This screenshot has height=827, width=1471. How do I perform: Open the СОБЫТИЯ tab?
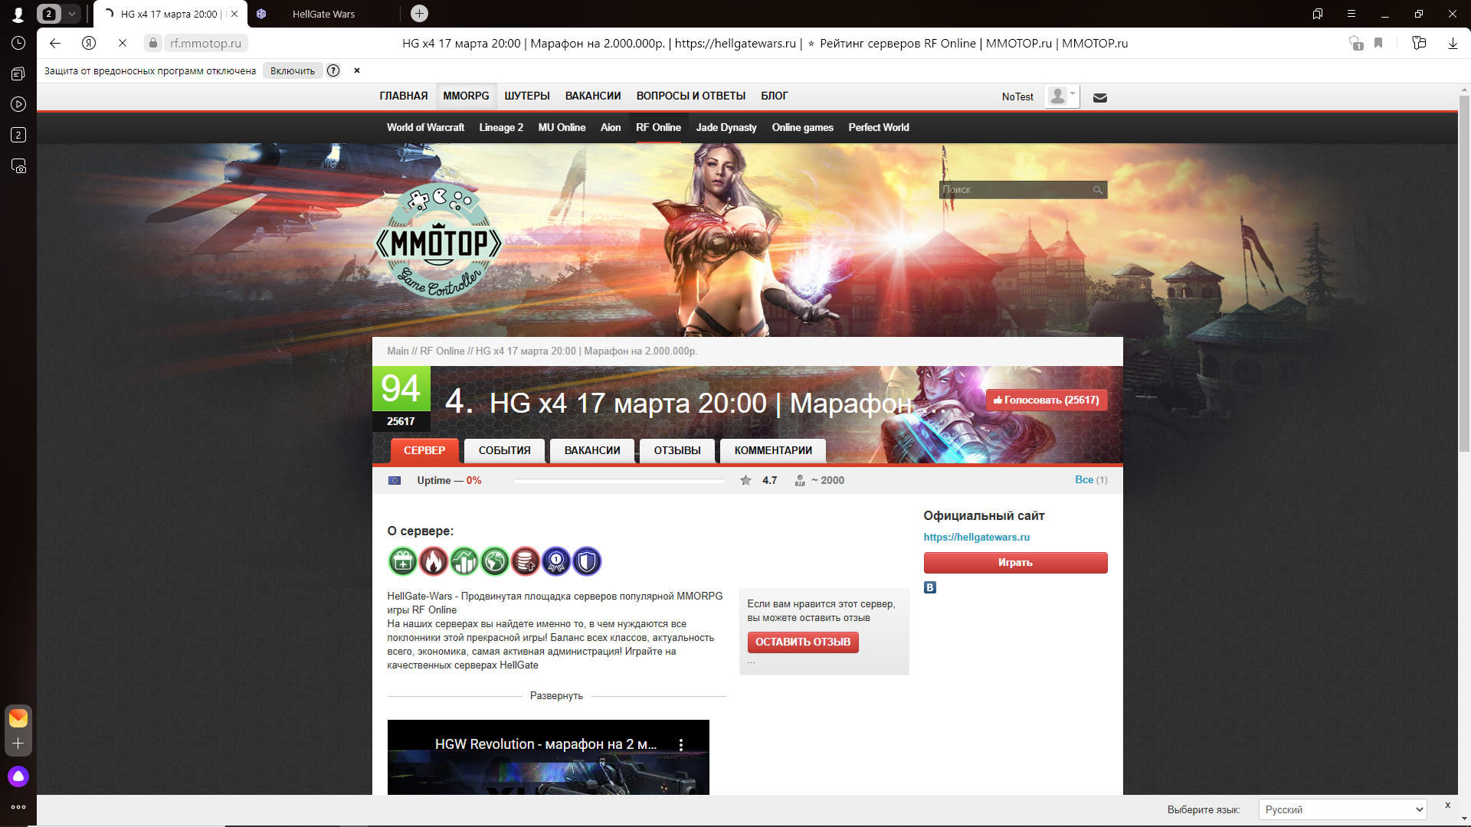point(504,450)
